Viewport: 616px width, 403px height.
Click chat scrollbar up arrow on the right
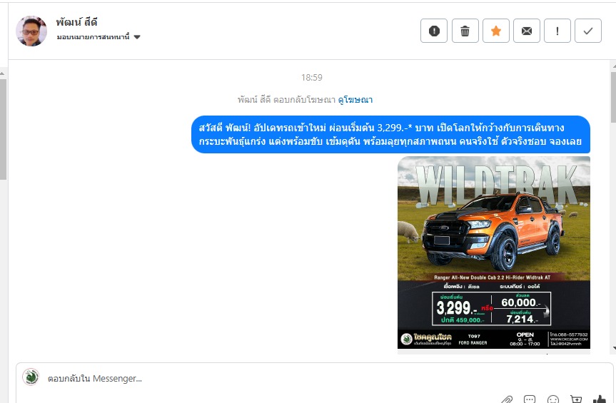(x=613, y=66)
